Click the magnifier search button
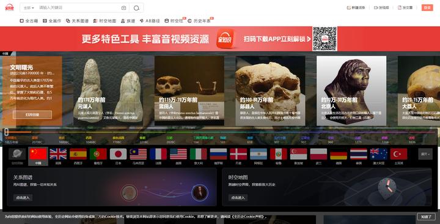Viewport: 440px width, 224px height. [x=136, y=8]
